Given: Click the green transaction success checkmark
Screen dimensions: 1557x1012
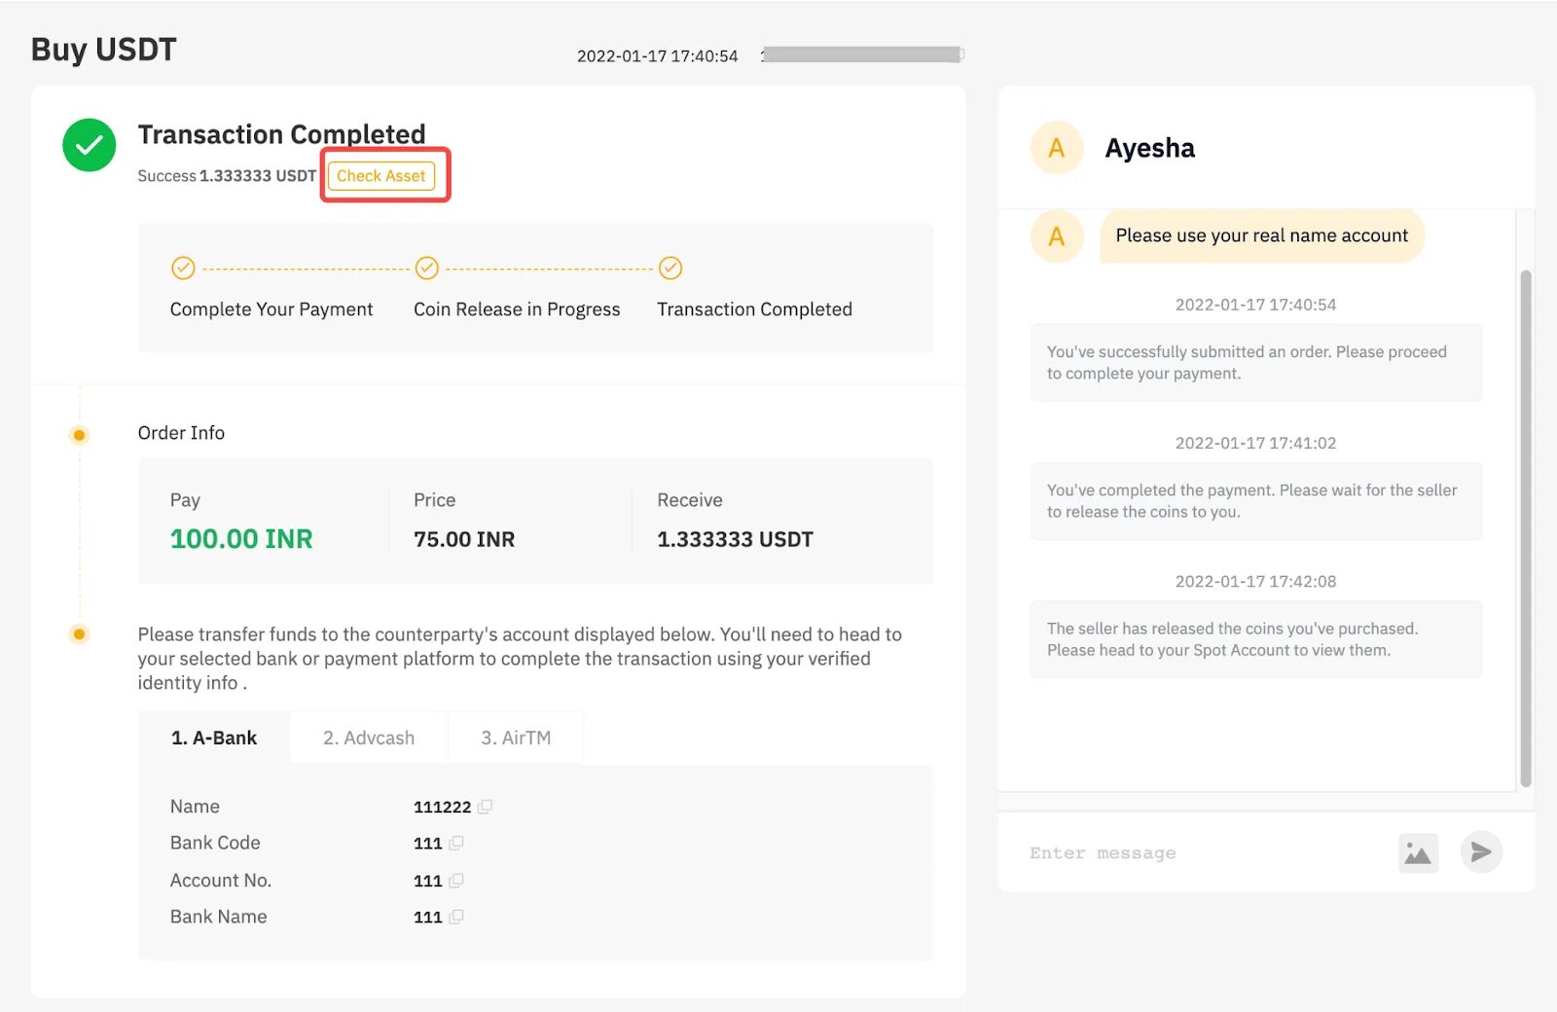Looking at the screenshot, I should [x=90, y=145].
